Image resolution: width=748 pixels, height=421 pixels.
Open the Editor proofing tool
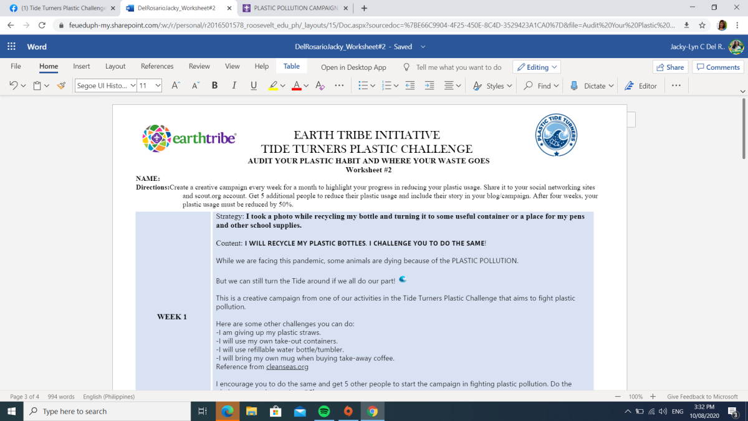(x=641, y=86)
